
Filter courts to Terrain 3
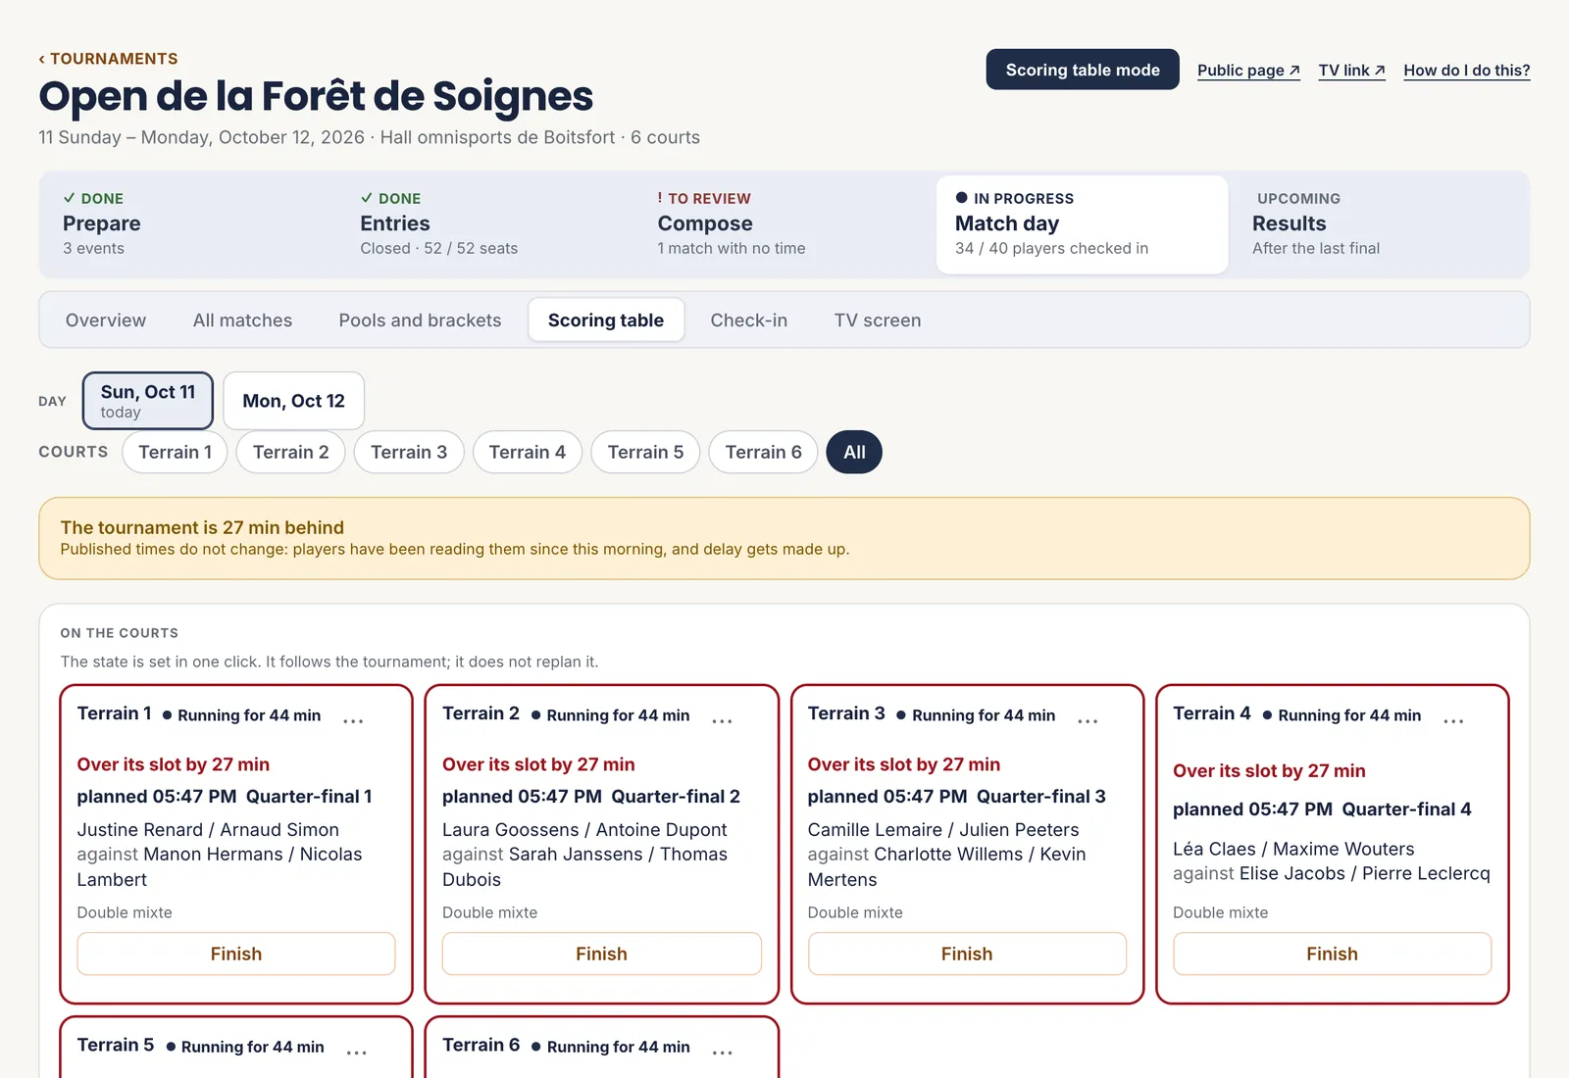tap(409, 452)
